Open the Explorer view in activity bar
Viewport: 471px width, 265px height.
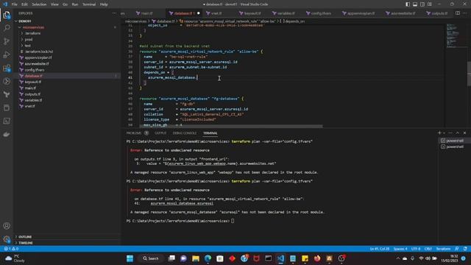pyautogui.click(x=7, y=15)
